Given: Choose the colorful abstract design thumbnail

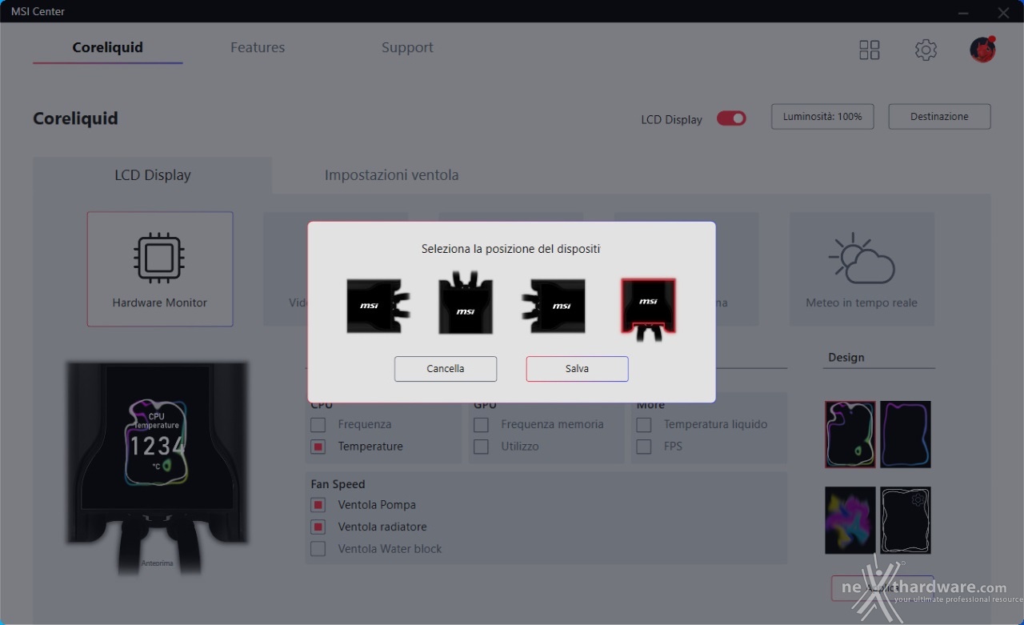Looking at the screenshot, I should [x=850, y=520].
